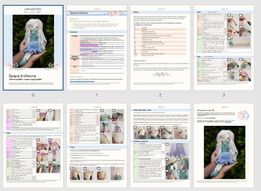Click the circular Lulu and Tete wreath logo
The width and height of the screenshot is (261, 191).
coord(244,115)
